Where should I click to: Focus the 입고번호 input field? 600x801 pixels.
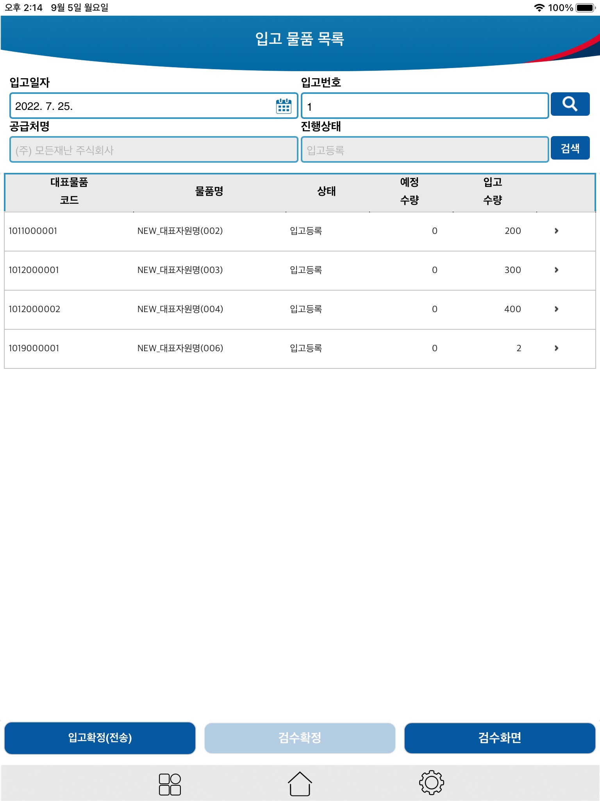[425, 106]
